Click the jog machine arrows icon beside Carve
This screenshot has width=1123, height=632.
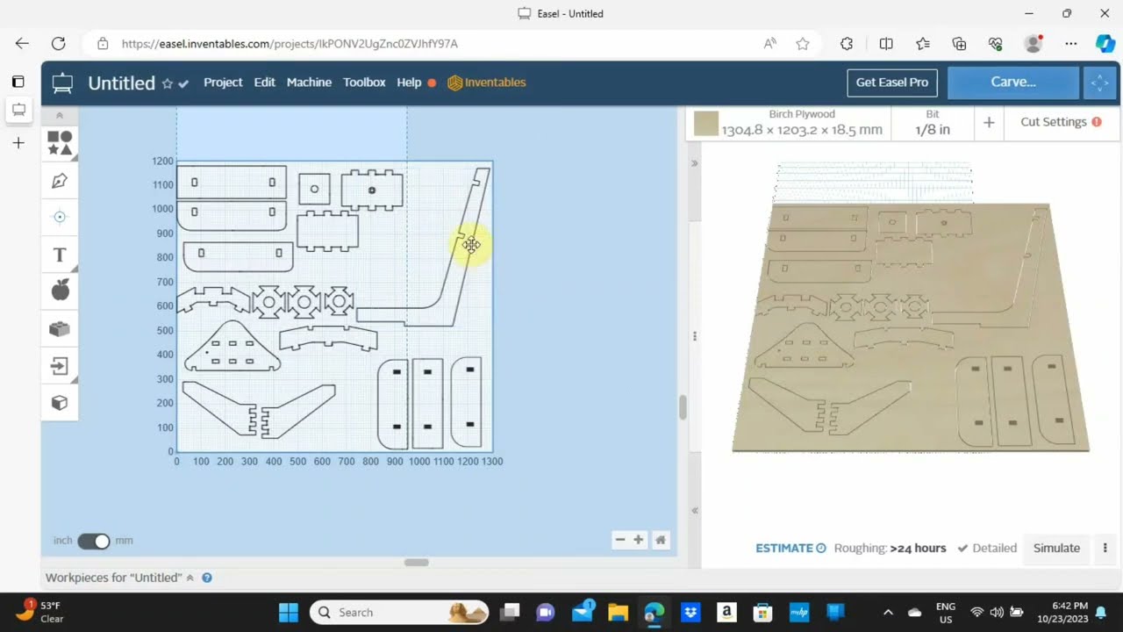point(1098,83)
